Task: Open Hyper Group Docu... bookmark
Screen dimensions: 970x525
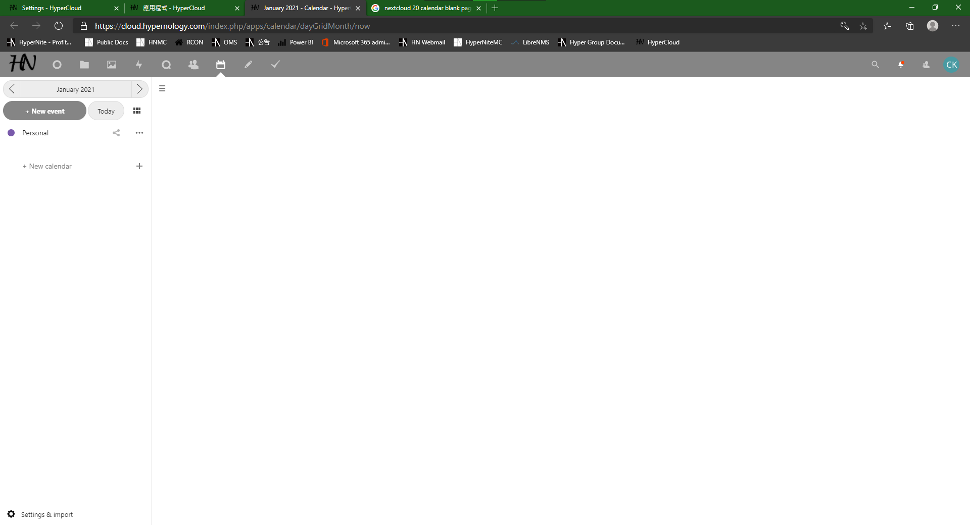Action: point(591,42)
